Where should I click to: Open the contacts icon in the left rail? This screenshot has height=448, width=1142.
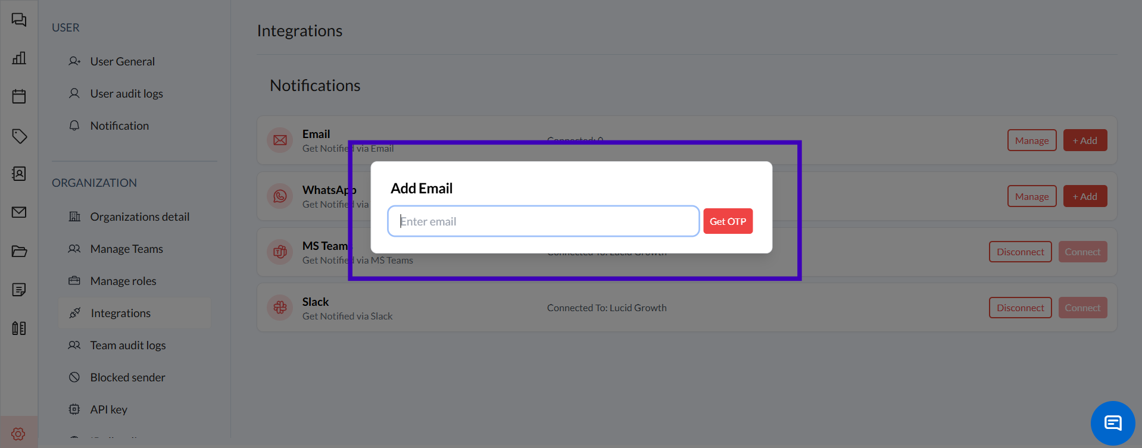(19, 174)
